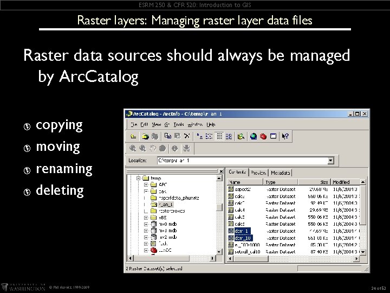This screenshot has width=390, height=293.
Task: Open the Help menu
Action: [x=211, y=124]
